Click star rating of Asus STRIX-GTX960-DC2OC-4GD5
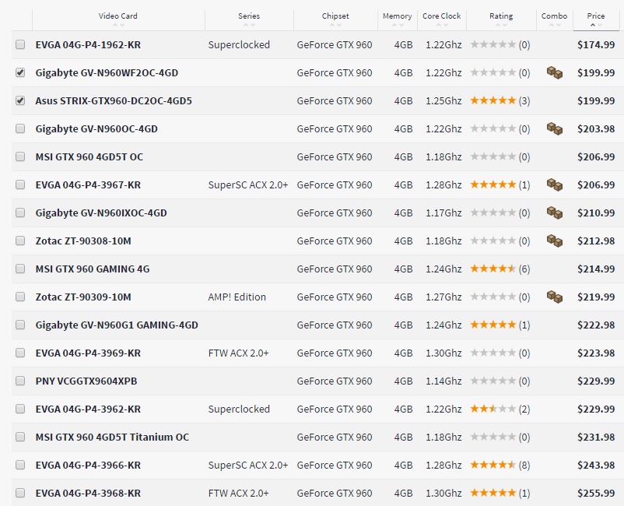Viewport: 624px width, 506px height. tap(493, 100)
